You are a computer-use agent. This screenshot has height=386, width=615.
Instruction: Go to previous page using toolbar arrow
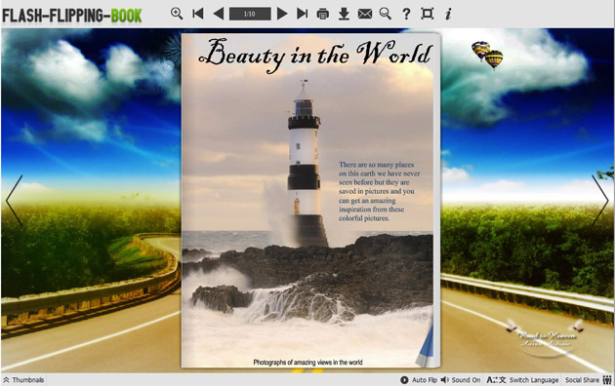(219, 14)
